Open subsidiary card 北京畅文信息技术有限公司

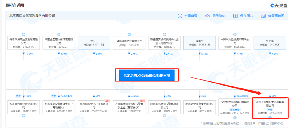tap(199, 107)
